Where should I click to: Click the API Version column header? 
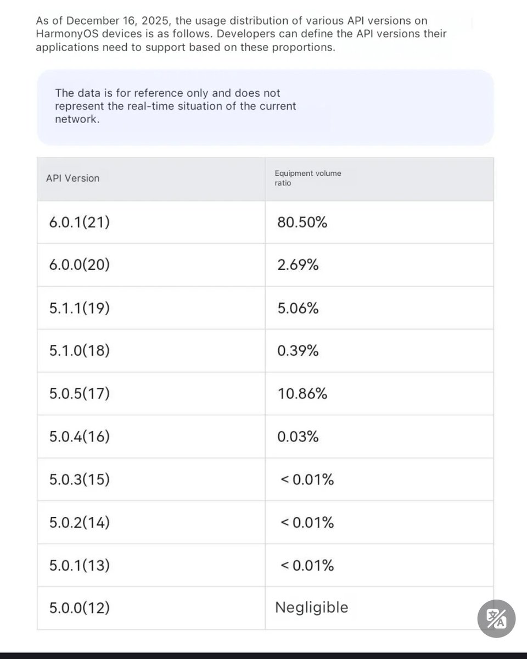[151, 179]
